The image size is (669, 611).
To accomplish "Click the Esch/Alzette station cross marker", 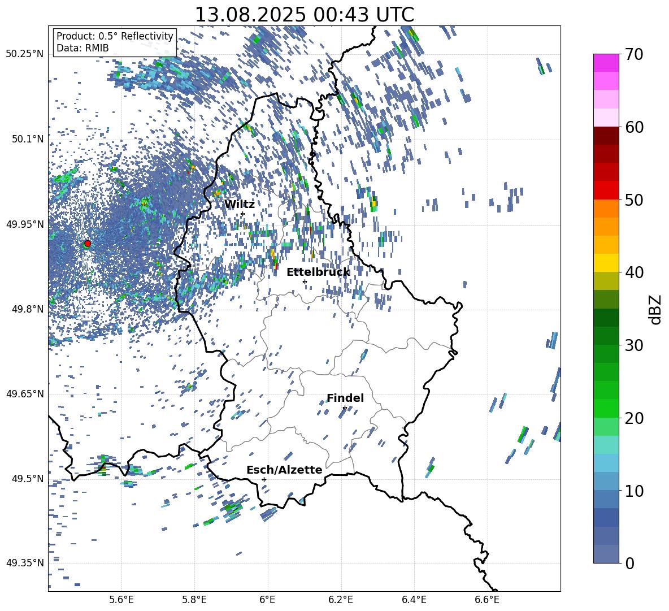I will pos(264,479).
